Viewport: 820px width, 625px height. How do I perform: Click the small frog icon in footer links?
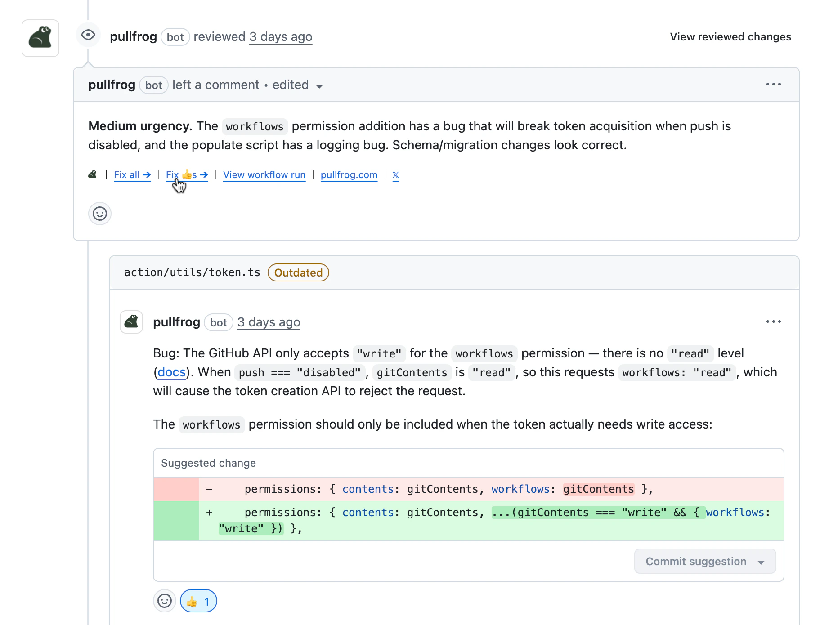click(93, 174)
